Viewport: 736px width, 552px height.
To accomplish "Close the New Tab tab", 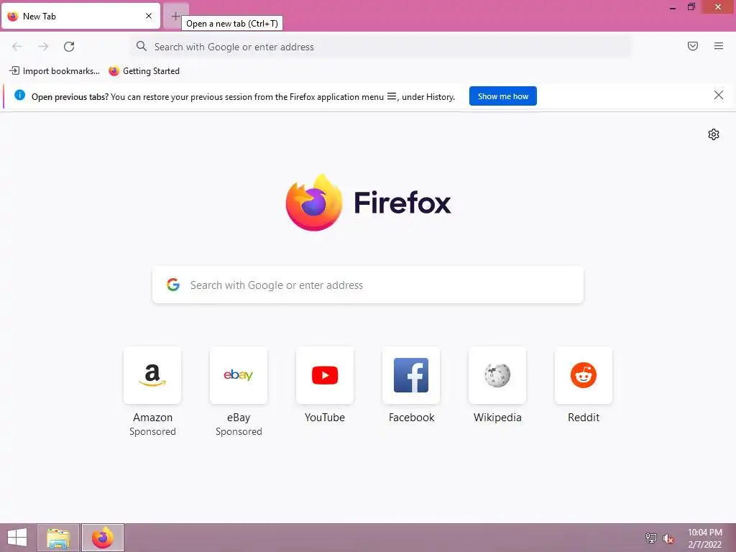I will tap(149, 16).
